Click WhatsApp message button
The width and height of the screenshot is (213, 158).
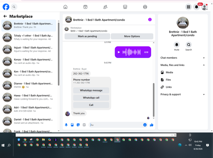point(91,90)
